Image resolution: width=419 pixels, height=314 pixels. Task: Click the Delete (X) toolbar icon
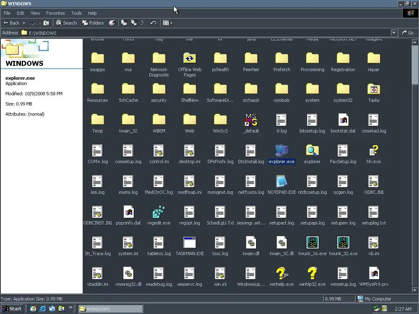(x=144, y=23)
